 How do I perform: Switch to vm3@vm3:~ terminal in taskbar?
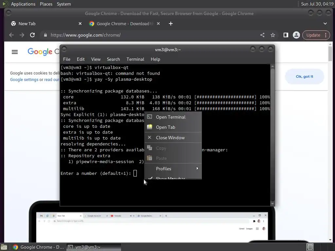coord(94,247)
